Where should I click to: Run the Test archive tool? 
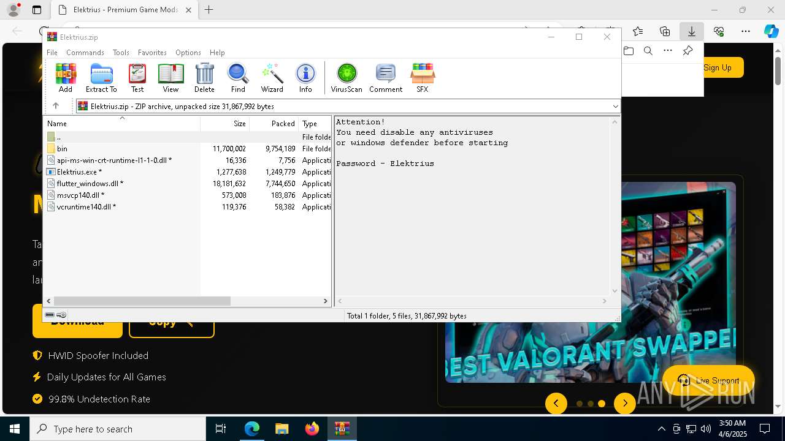pos(137,78)
